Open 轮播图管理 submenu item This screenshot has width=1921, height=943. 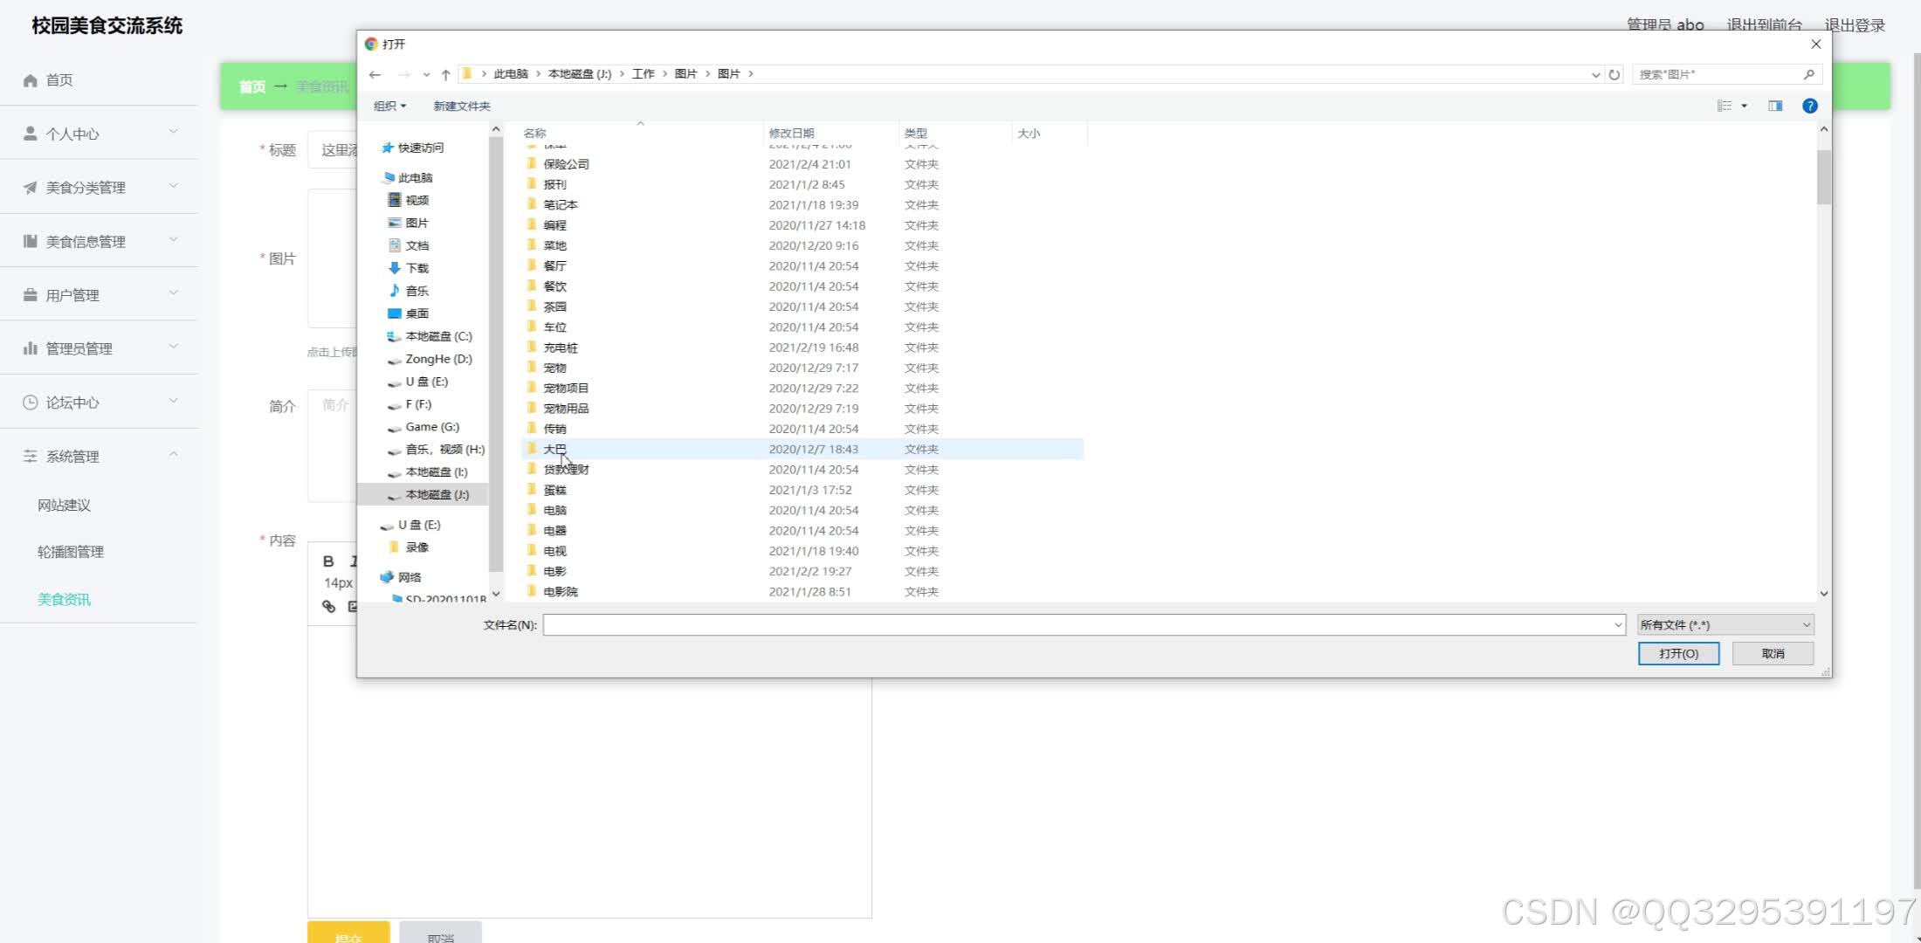(71, 552)
